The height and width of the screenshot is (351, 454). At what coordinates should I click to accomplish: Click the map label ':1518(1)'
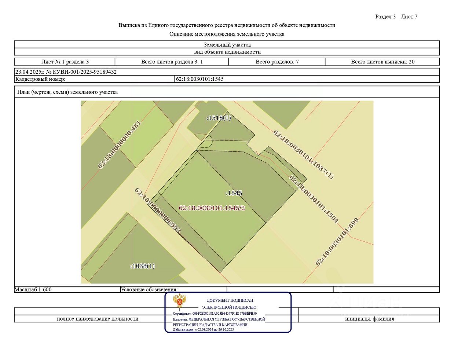219,118
